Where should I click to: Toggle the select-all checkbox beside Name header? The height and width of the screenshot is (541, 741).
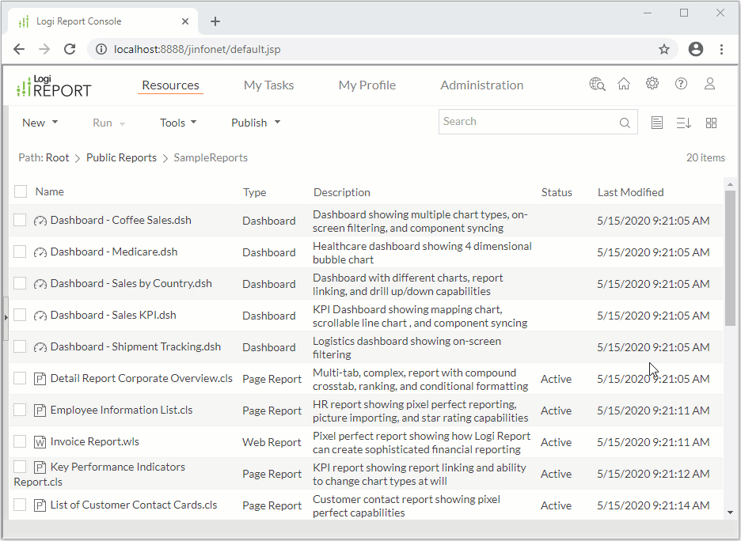[x=21, y=191]
